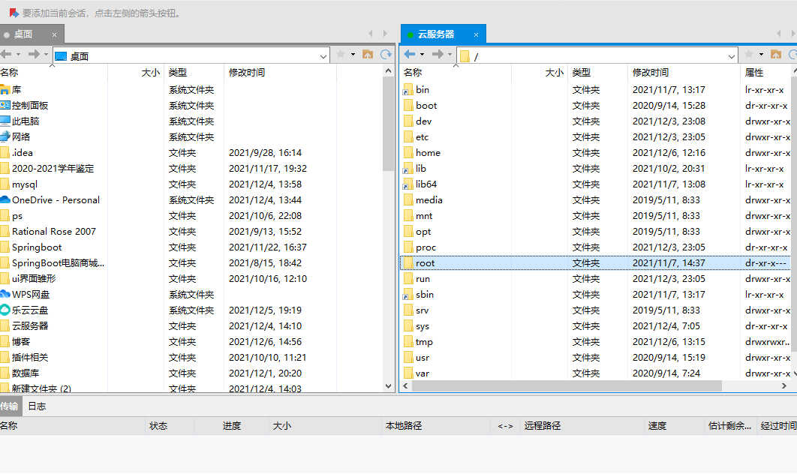The height and width of the screenshot is (474, 797).
Task: Select the local .idea folder
Action: click(x=17, y=153)
